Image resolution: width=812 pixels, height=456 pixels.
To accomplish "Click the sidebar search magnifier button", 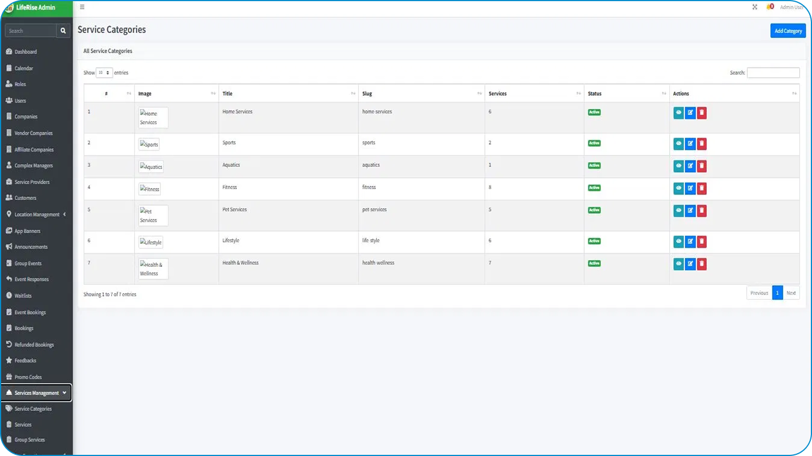I will coord(63,31).
